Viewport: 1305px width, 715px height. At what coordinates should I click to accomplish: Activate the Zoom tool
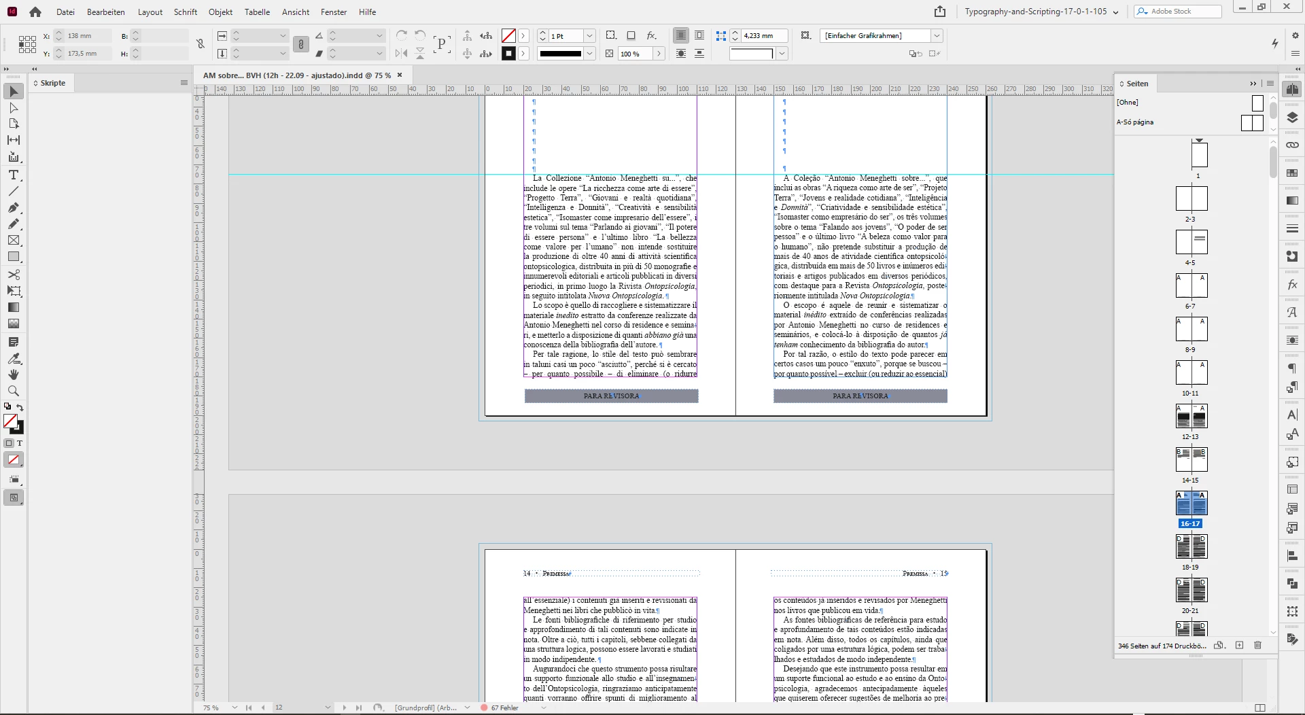(13, 391)
